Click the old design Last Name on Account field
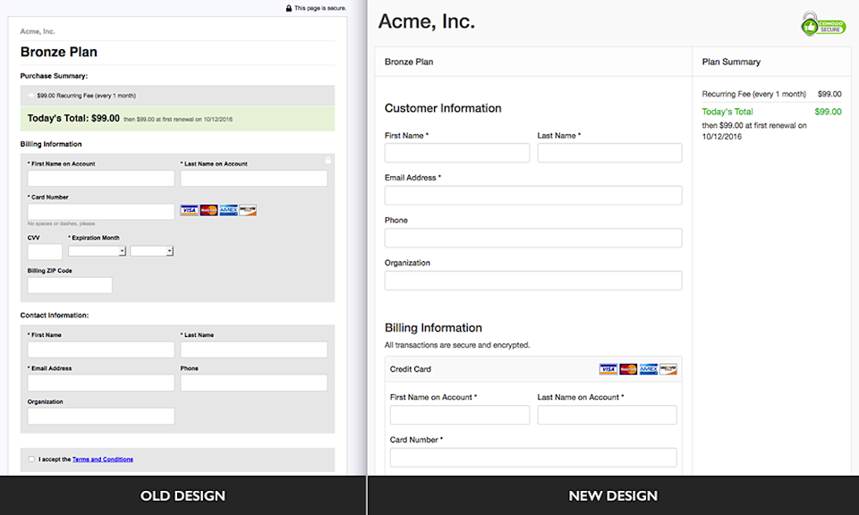The width and height of the screenshot is (859, 515). pyautogui.click(x=254, y=179)
